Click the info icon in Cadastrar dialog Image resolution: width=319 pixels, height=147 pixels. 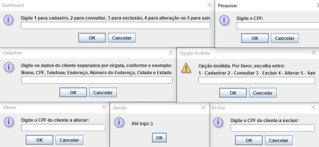coord(9,67)
